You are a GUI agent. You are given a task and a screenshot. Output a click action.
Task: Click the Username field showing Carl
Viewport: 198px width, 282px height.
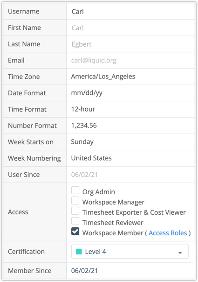coord(130,12)
